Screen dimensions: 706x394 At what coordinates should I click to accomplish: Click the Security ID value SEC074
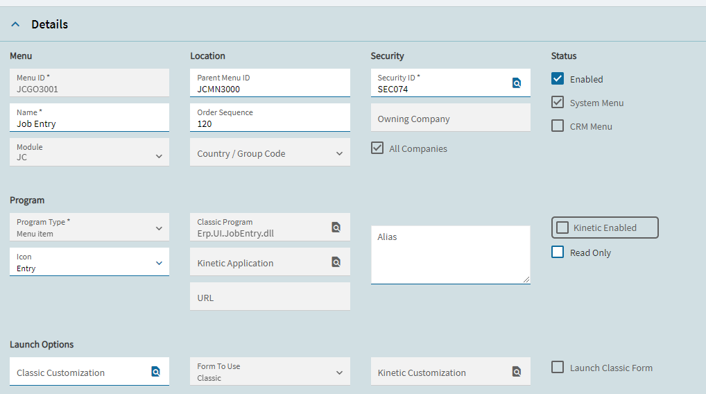[x=393, y=89]
